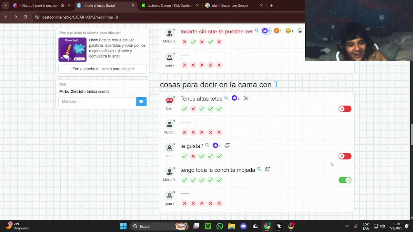The height and width of the screenshot is (232, 413).
Task: Click laura's player avatar
Action: [x=169, y=148]
